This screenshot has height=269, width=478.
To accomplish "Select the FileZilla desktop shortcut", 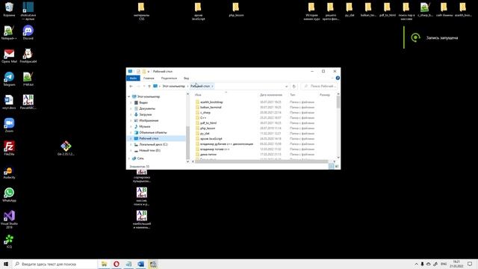I will (x=9, y=149).
